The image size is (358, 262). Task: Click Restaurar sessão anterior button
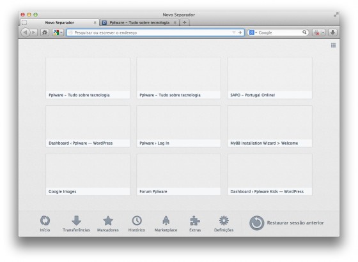[286, 223]
